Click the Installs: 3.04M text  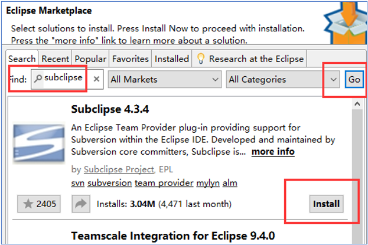coord(126,204)
